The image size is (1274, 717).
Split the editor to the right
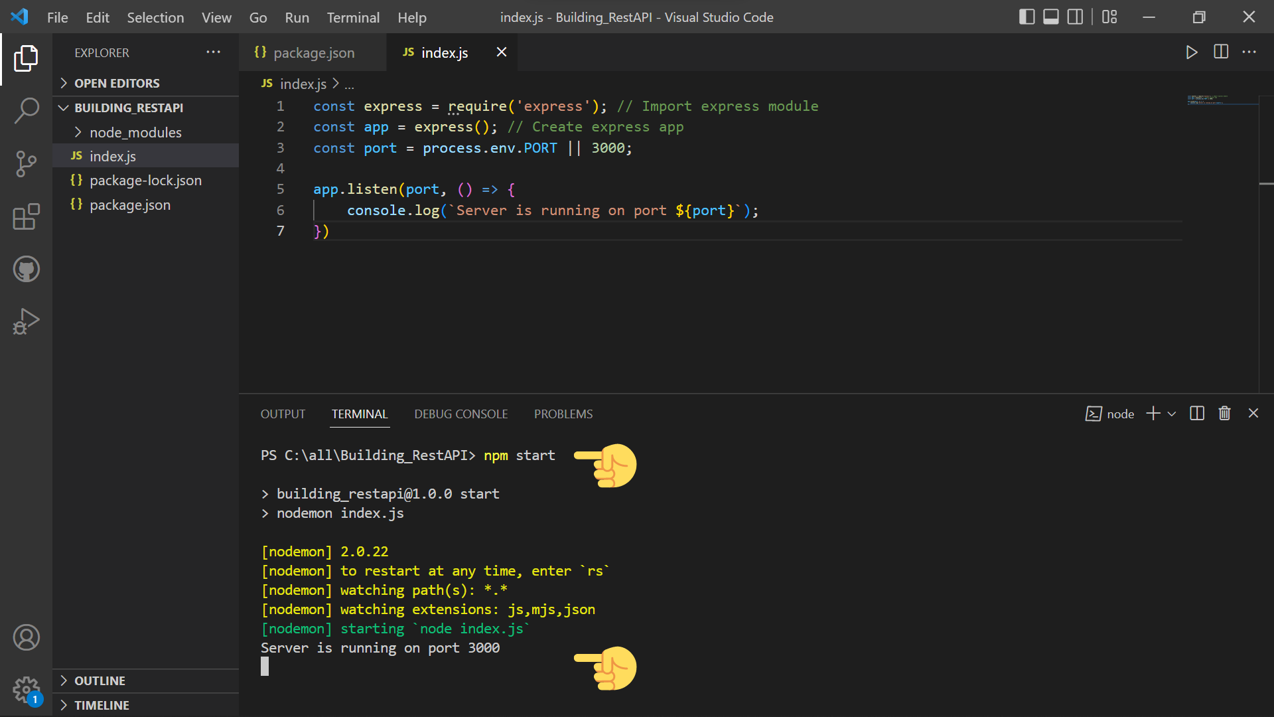[x=1221, y=52]
